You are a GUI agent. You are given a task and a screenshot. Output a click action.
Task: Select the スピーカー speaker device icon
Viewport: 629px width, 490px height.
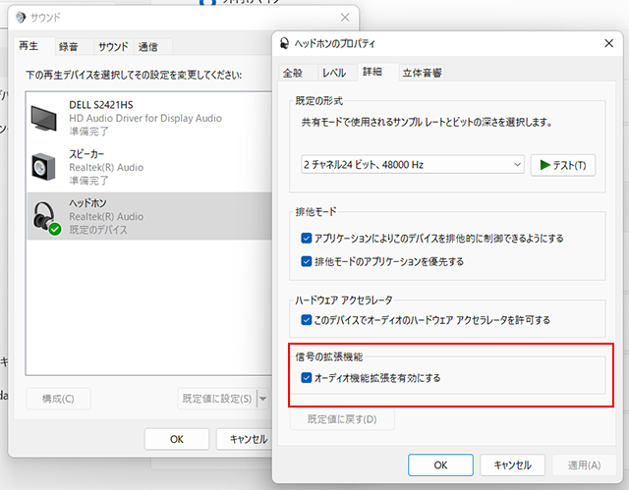point(46,167)
